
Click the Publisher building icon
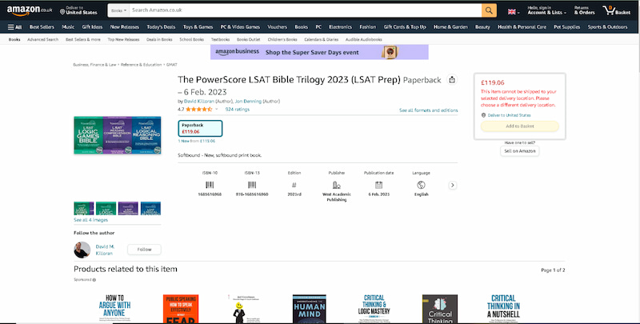(336, 185)
